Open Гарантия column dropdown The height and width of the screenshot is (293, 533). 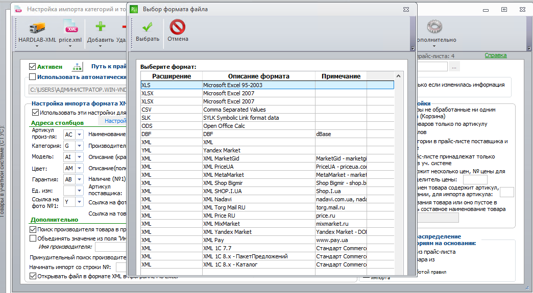79,179
